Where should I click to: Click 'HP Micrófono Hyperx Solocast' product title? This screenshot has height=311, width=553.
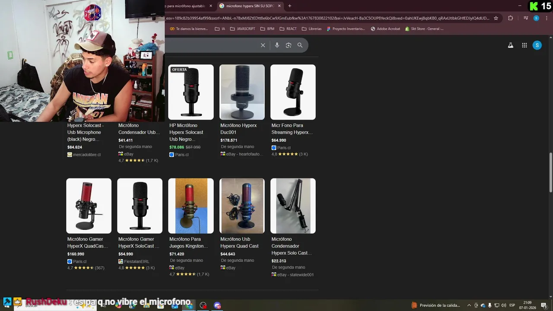(186, 132)
